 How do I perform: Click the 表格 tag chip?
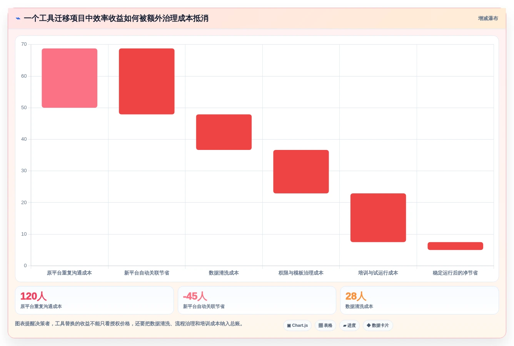pyautogui.click(x=325, y=325)
